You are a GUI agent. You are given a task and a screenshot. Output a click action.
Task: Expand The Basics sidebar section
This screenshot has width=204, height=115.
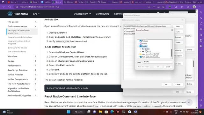pyautogui.click(x=35, y=22)
